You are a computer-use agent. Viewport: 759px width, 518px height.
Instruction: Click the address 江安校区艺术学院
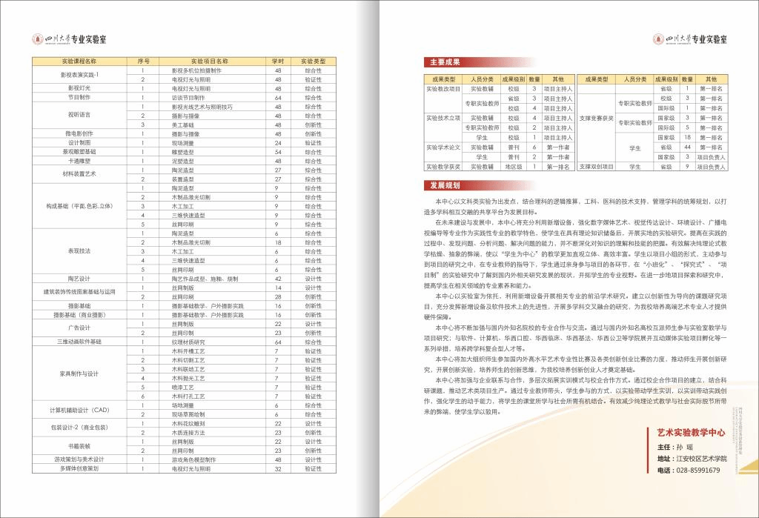701,459
